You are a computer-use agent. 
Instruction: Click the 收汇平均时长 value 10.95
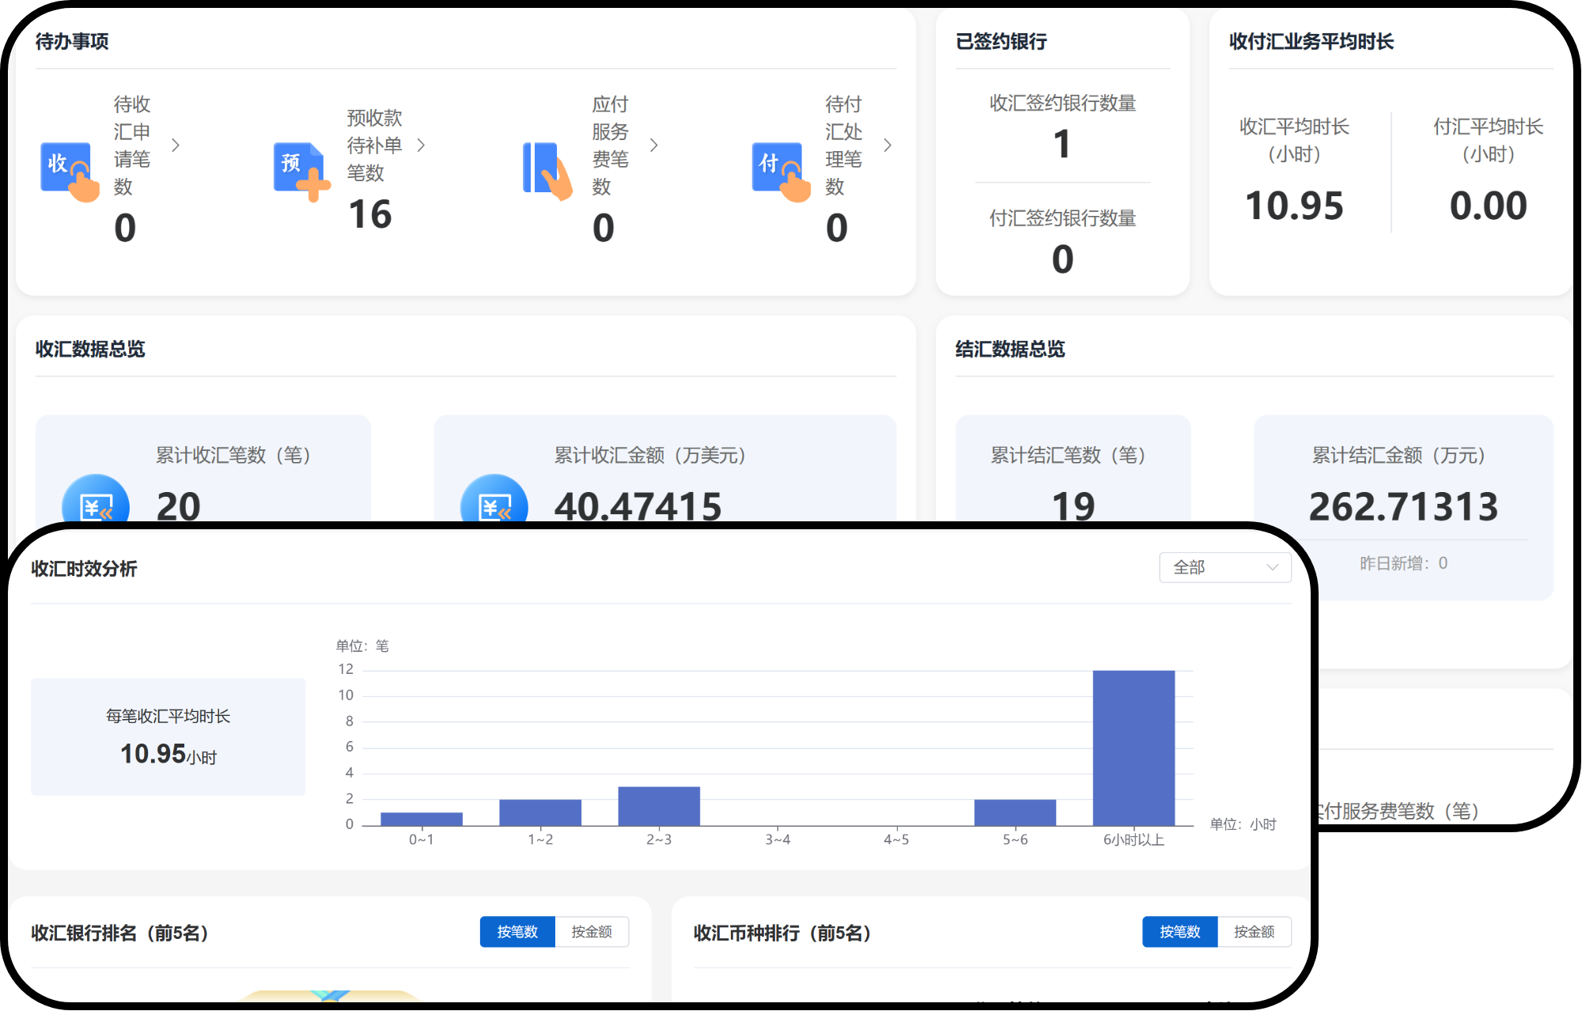[1294, 206]
